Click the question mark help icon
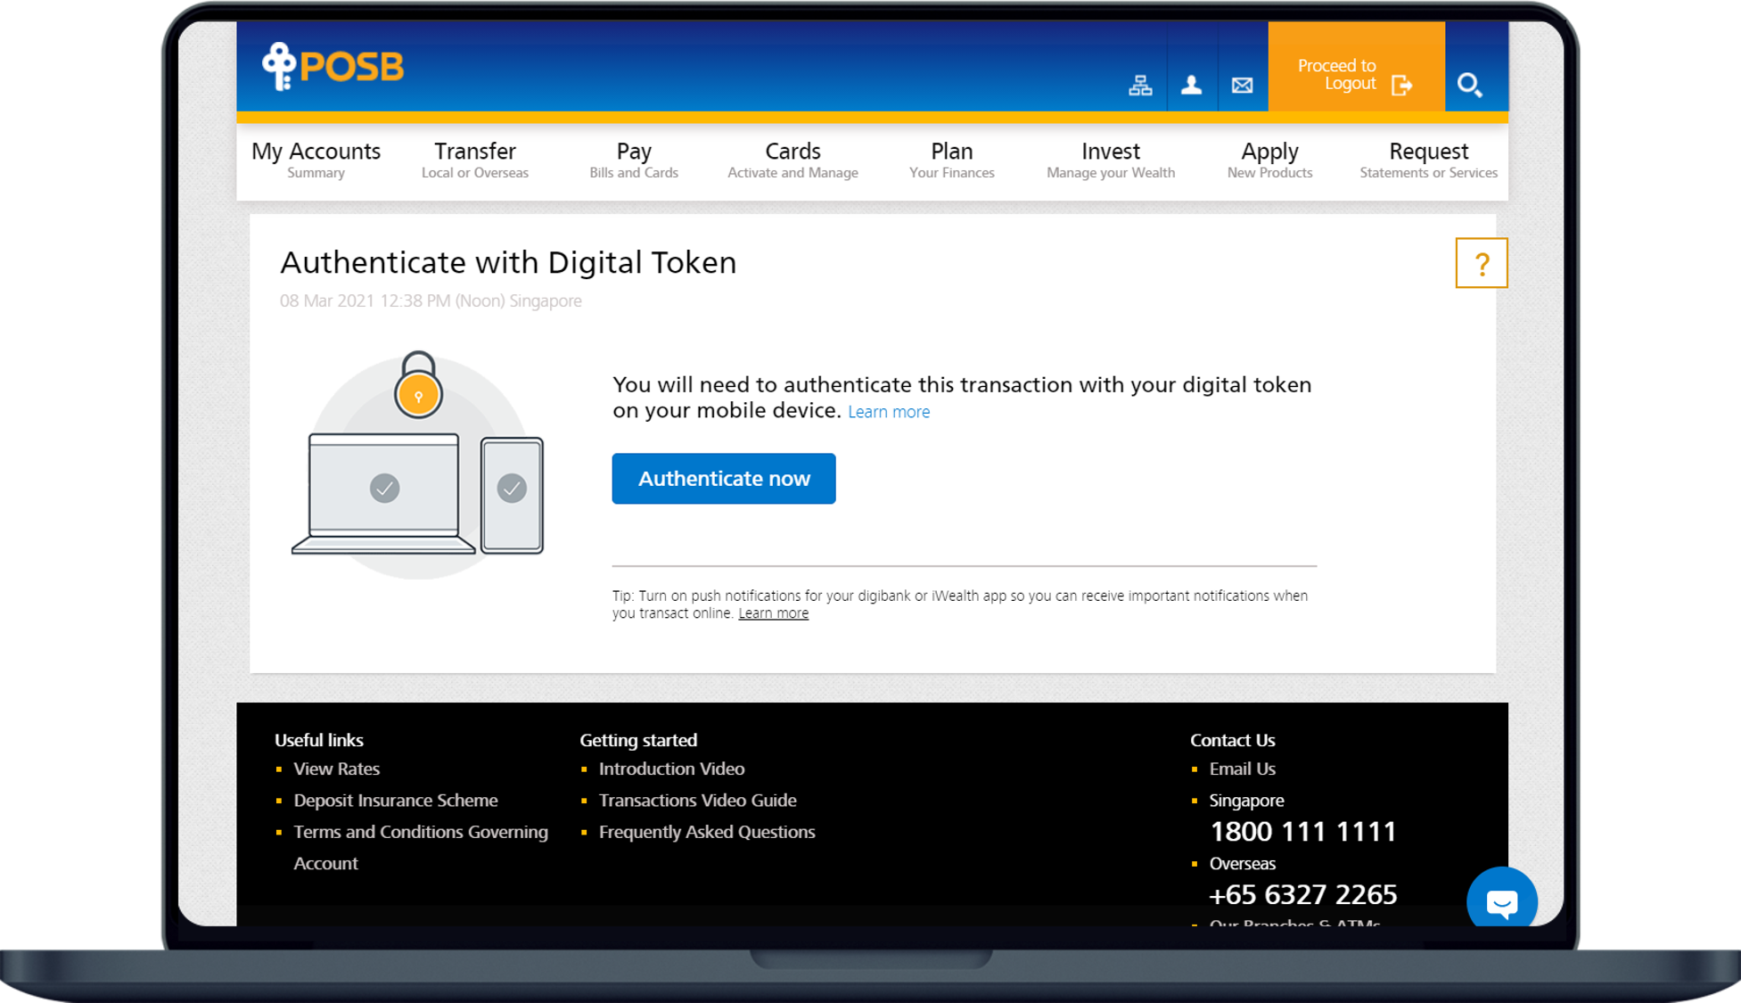1741x1003 pixels. pyautogui.click(x=1482, y=263)
